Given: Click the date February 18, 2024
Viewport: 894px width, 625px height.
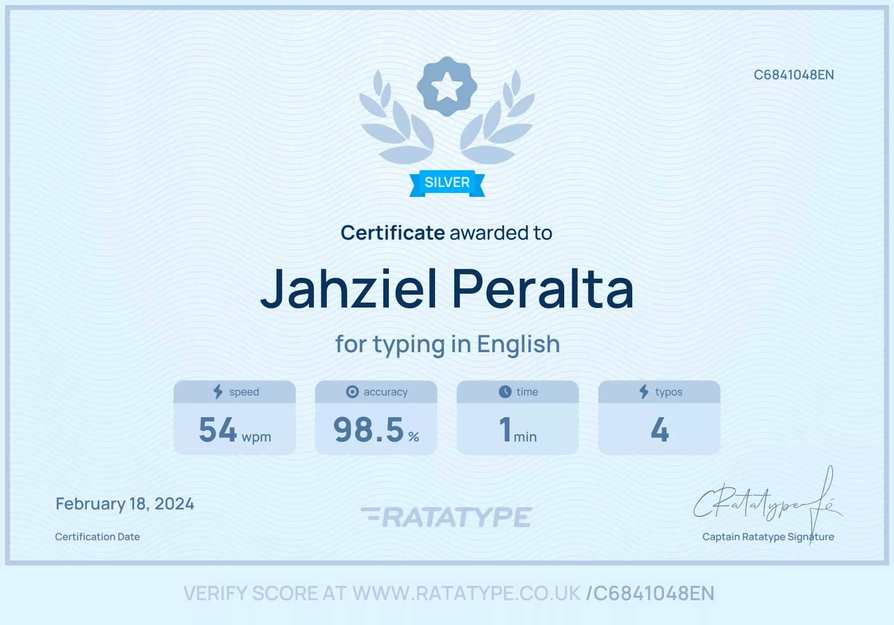Looking at the screenshot, I should [125, 504].
